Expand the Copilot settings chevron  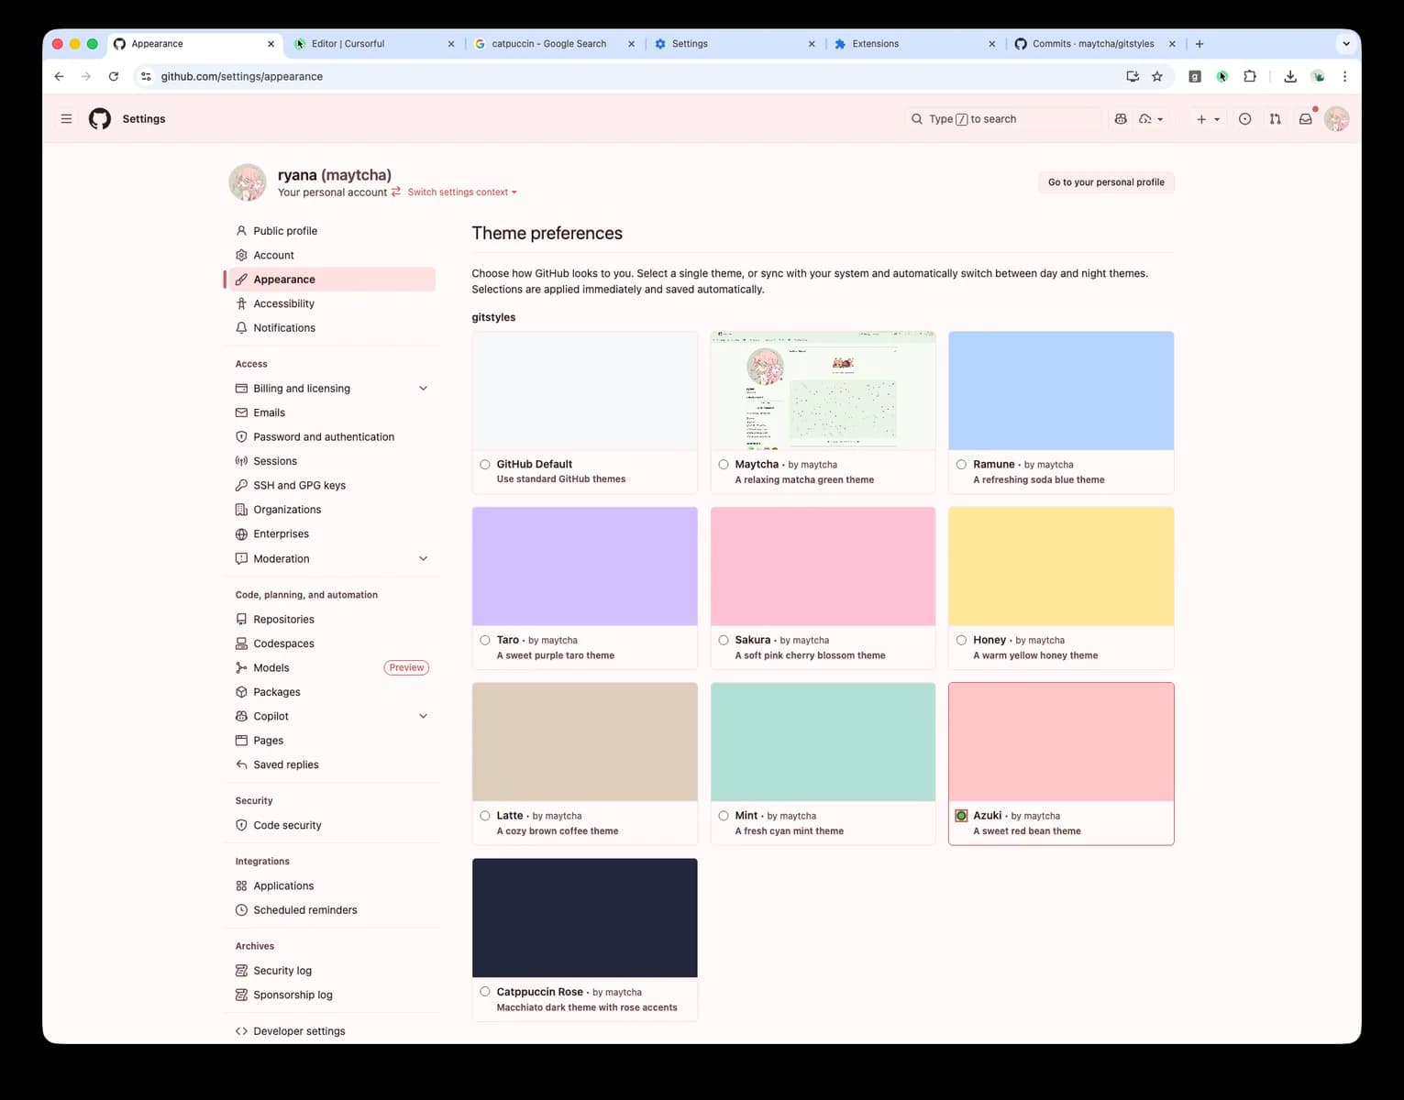click(x=423, y=717)
